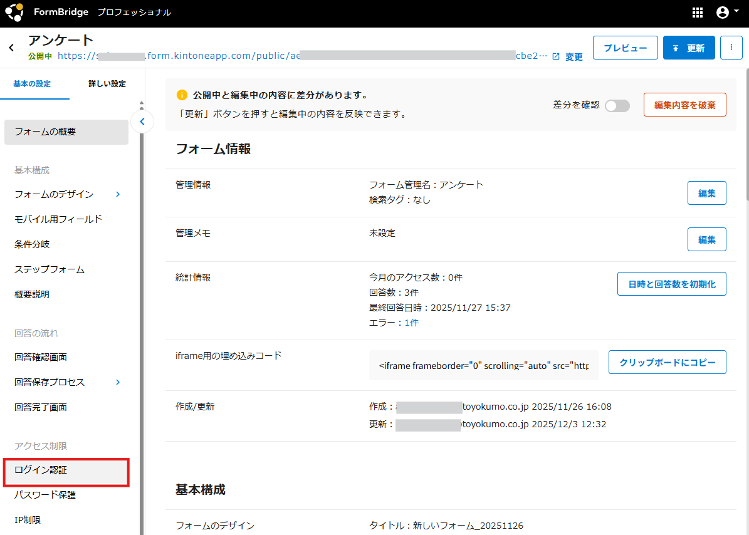This screenshot has height=535, width=749.
Task: Open the エラー 1件 link
Action: [411, 323]
